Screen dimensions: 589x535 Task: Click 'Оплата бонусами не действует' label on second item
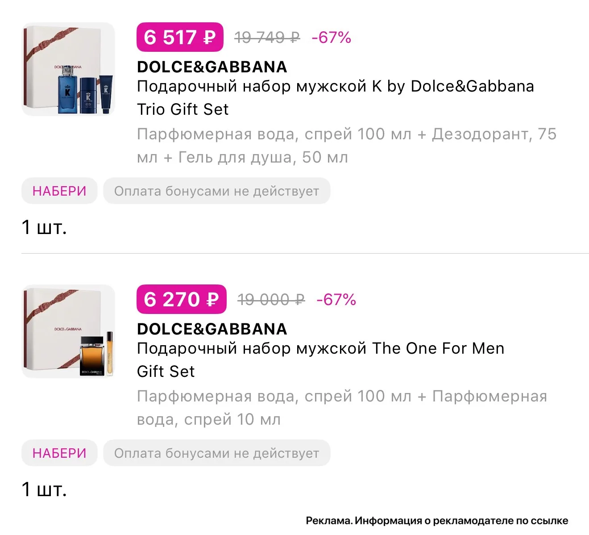[217, 453]
